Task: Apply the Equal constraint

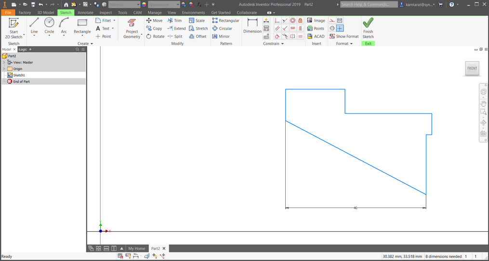Action: click(x=300, y=36)
